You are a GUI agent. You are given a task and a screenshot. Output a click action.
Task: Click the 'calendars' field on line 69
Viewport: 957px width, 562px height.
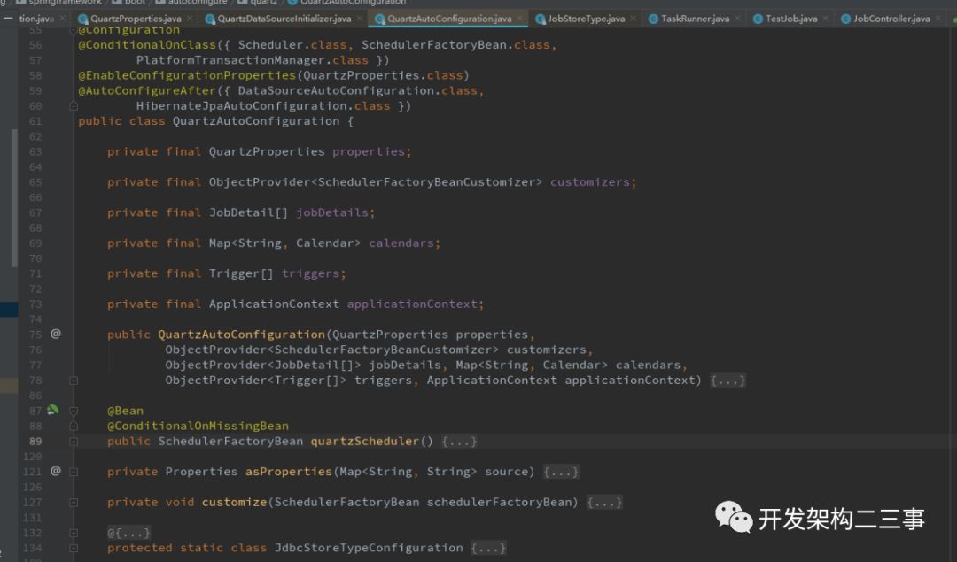401,243
